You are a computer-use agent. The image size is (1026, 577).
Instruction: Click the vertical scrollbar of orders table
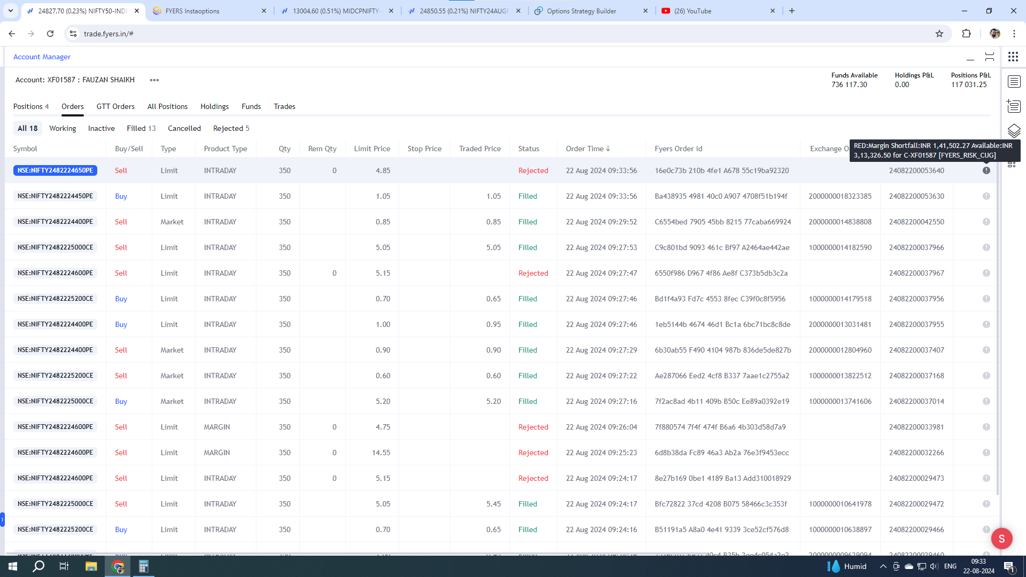(x=998, y=326)
